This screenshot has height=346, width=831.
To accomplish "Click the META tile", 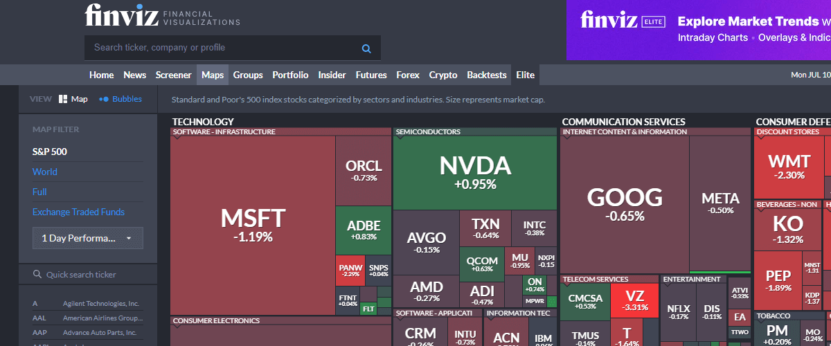I will click(720, 203).
